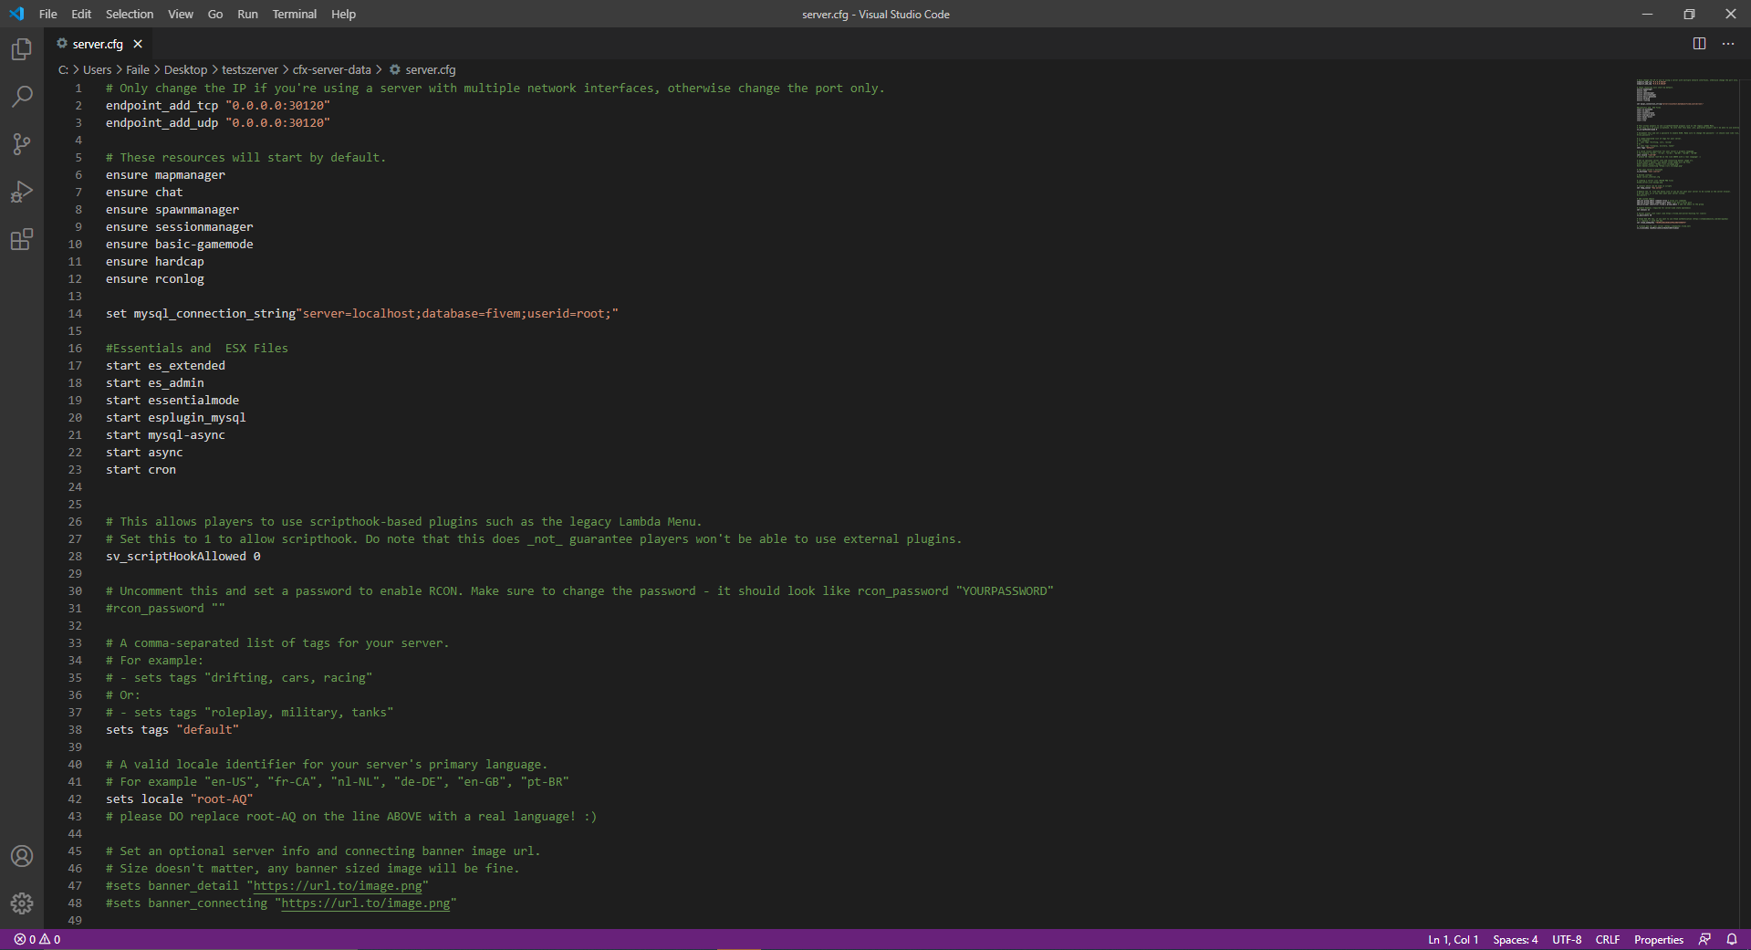This screenshot has height=950, width=1751.
Task: Change line ending by clicking CRLF
Action: point(1607,939)
